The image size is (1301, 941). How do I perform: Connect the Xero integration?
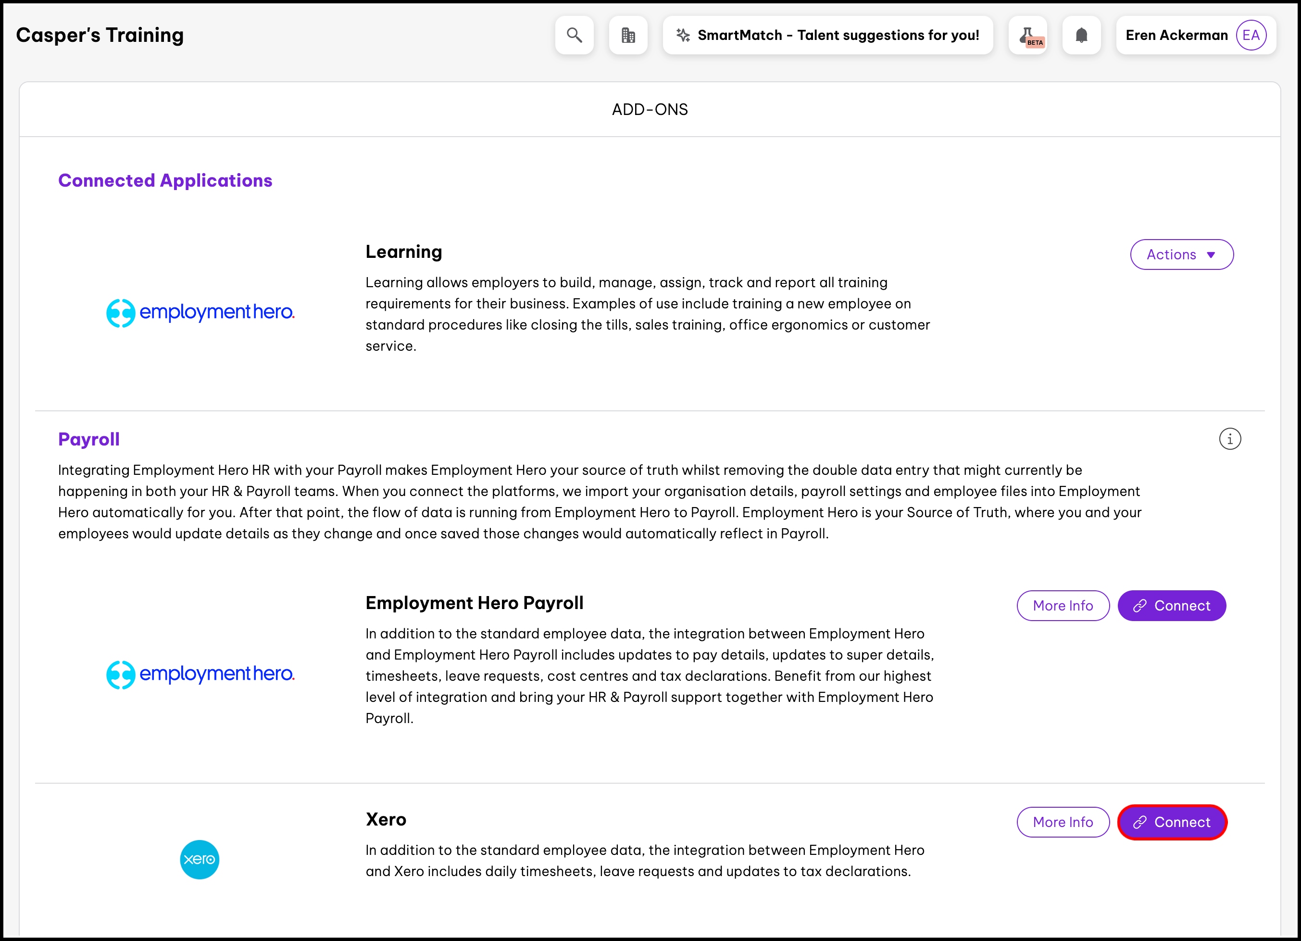1171,822
